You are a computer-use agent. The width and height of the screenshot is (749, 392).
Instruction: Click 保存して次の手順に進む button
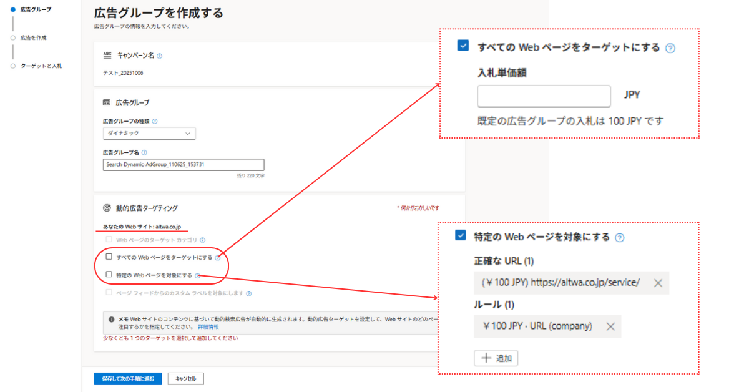pyautogui.click(x=128, y=379)
